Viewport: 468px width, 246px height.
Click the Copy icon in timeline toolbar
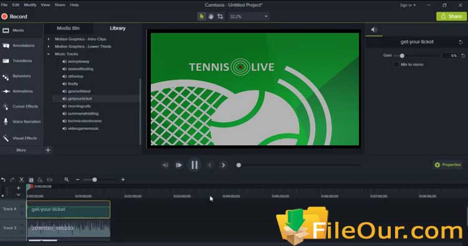point(31,180)
